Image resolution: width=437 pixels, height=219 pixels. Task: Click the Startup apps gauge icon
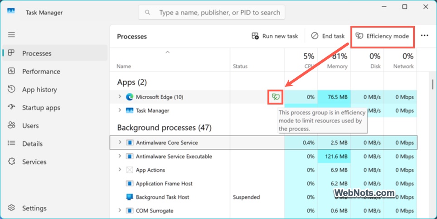[x=11, y=107]
